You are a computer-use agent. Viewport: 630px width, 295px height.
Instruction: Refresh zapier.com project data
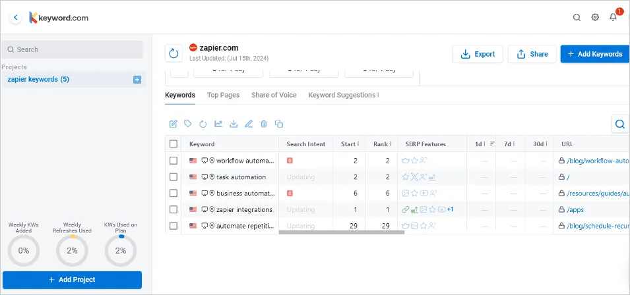click(x=173, y=53)
